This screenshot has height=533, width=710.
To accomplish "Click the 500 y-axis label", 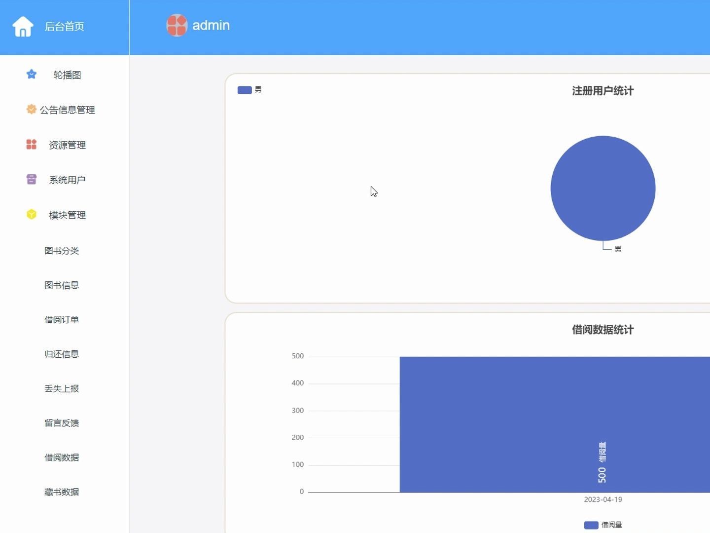I will [x=298, y=356].
